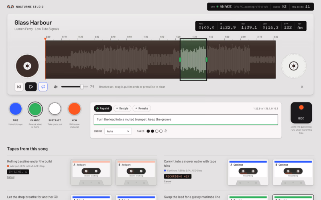
Task: Click the Glass Harbour song title
Action: point(33,22)
